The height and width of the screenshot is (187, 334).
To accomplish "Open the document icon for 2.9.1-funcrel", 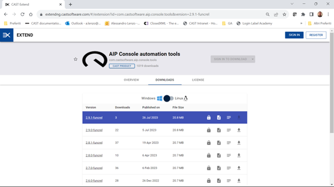I will [219, 118].
